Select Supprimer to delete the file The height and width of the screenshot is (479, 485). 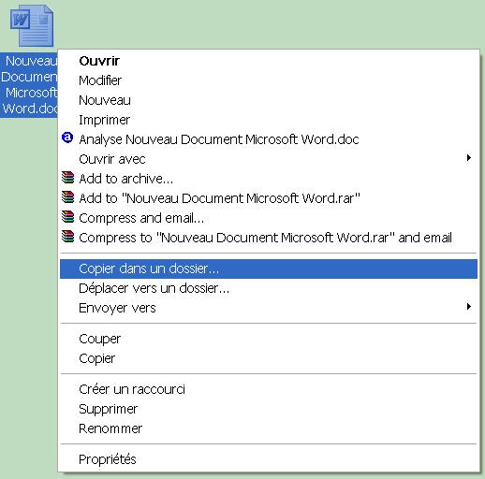269,409
